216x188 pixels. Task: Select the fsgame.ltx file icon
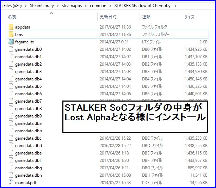[11, 42]
